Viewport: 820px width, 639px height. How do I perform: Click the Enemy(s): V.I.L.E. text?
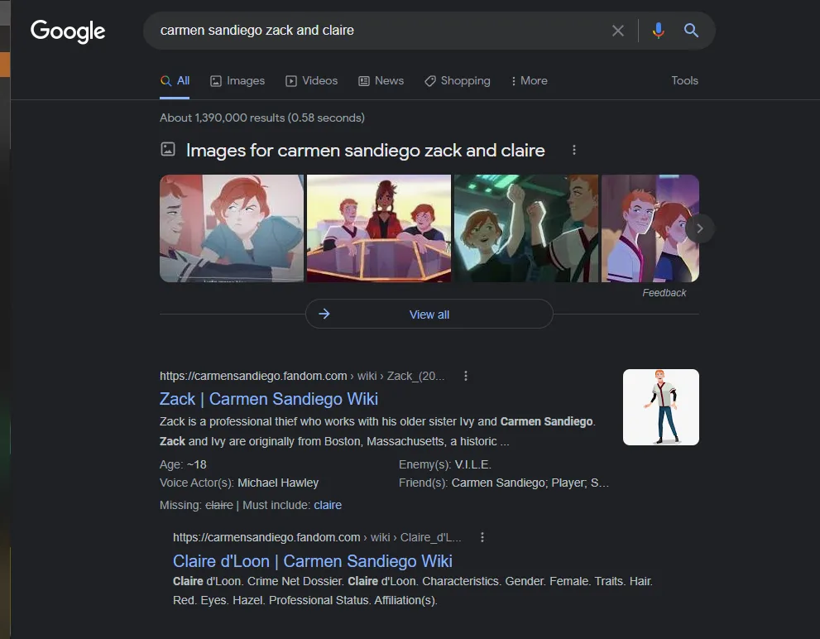pos(445,464)
